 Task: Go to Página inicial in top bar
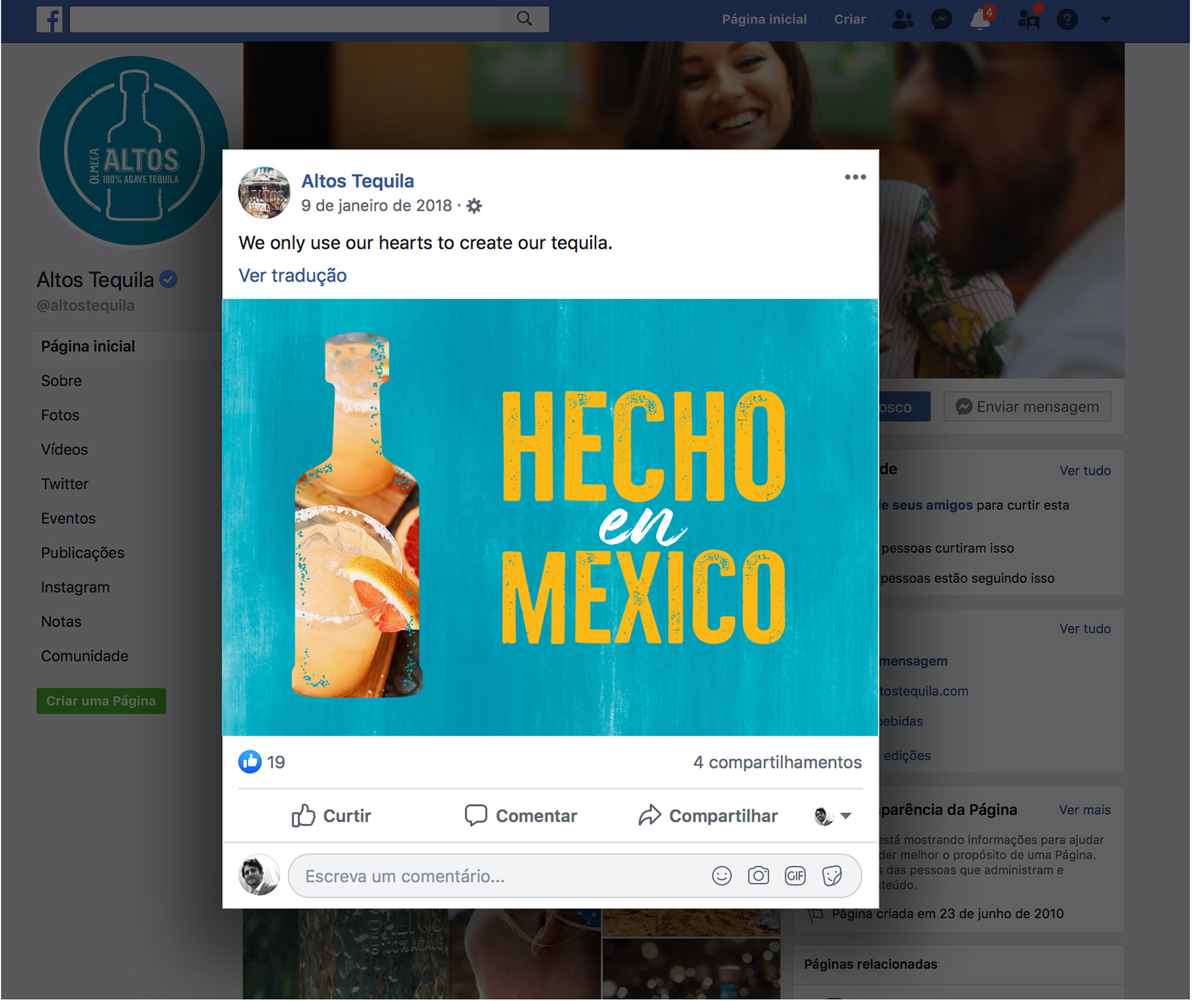tap(764, 19)
